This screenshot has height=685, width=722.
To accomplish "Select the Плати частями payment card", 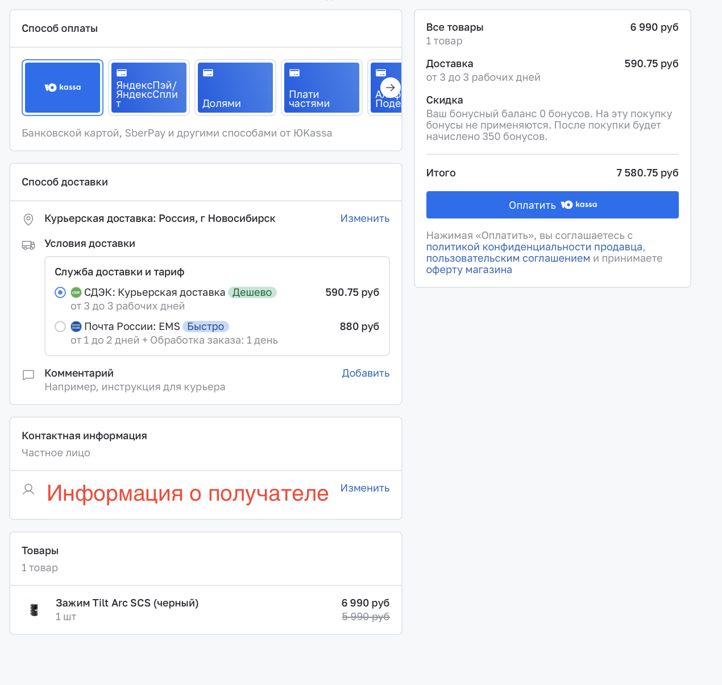I will coord(322,88).
